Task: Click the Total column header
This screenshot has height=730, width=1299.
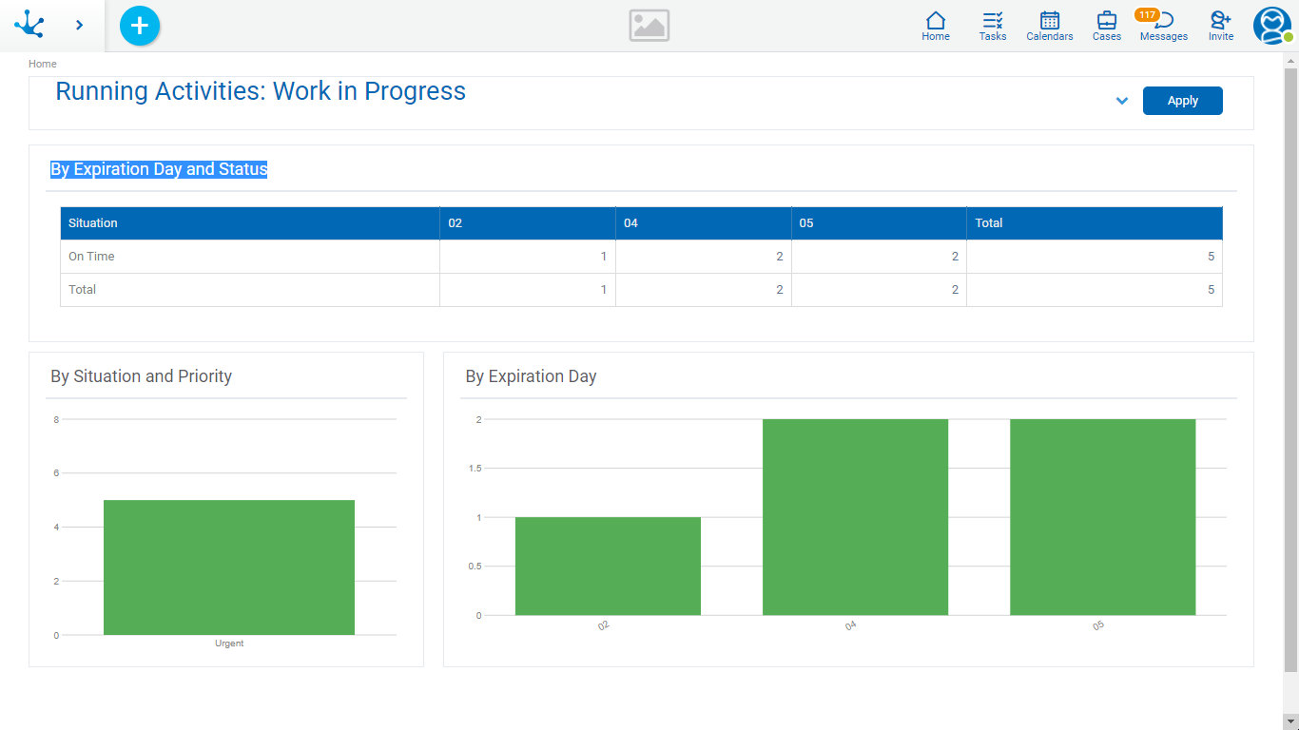Action: [x=989, y=223]
